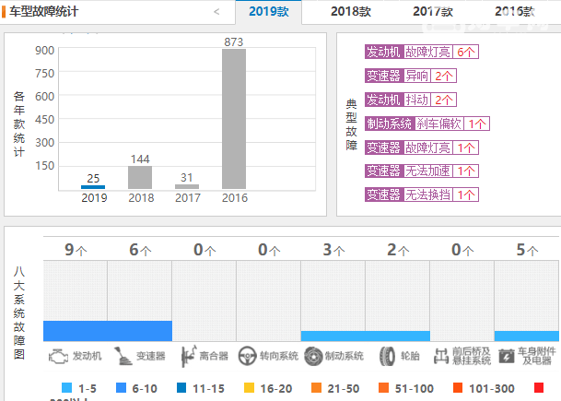Click the 2016 x-axis year label

(235, 197)
